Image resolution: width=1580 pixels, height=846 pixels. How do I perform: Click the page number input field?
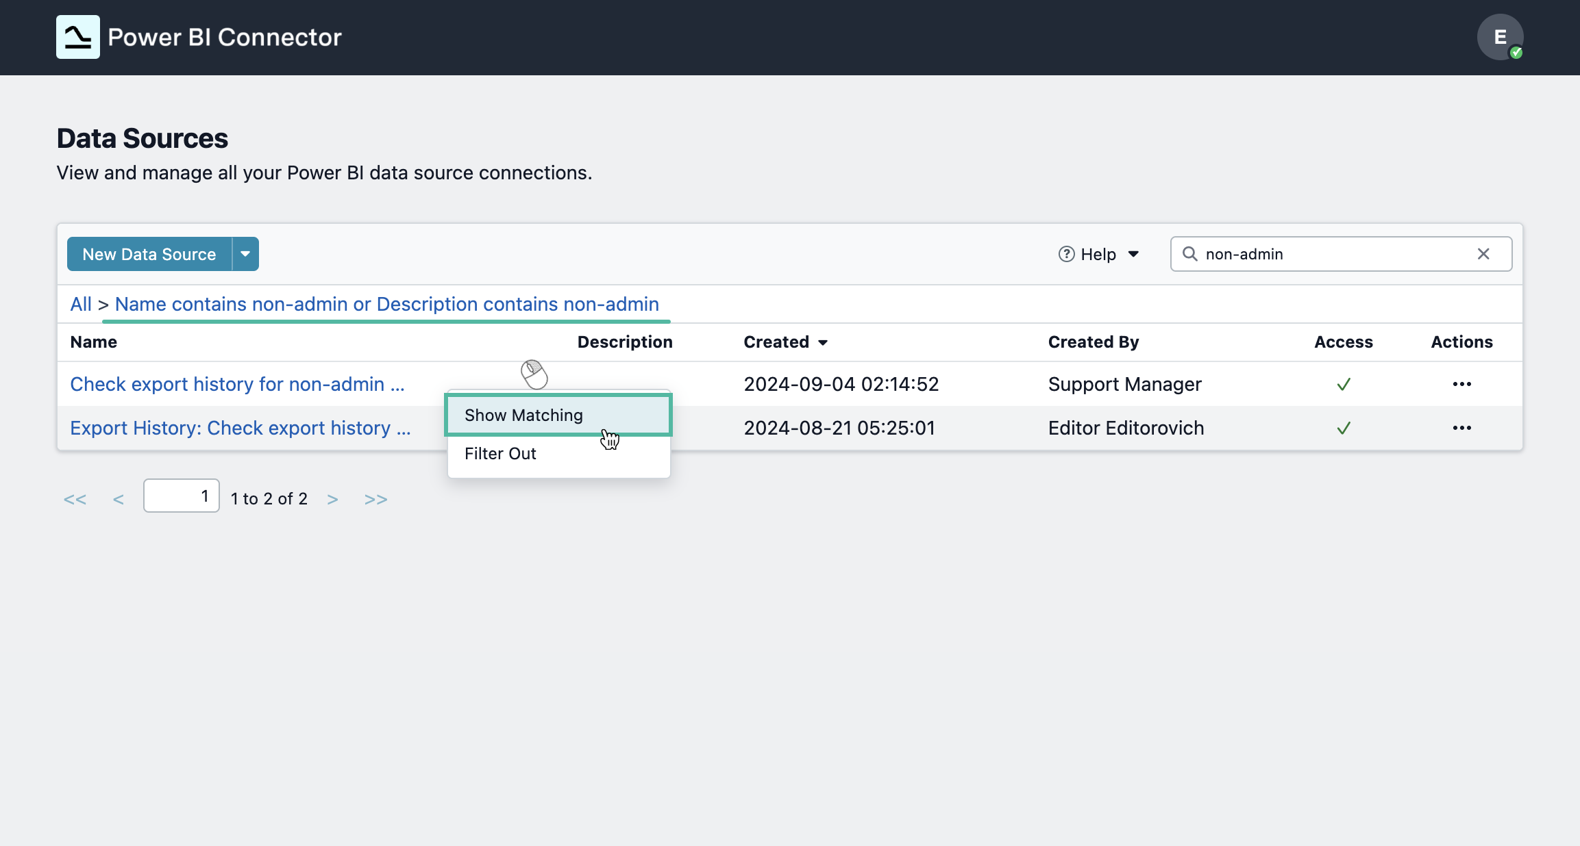tap(182, 496)
